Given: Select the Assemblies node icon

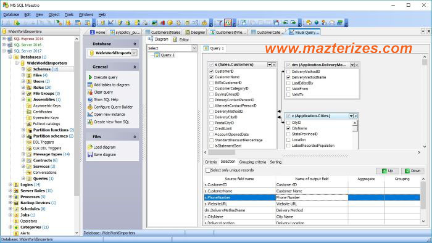Looking at the screenshot, I should [x=29, y=100].
